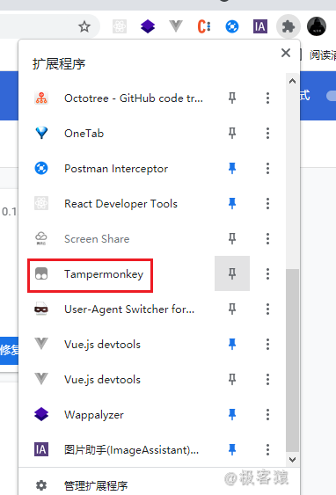The image size is (336, 495).
Task: Pin the unpinned Vue.js devtools entry
Action: tap(232, 379)
